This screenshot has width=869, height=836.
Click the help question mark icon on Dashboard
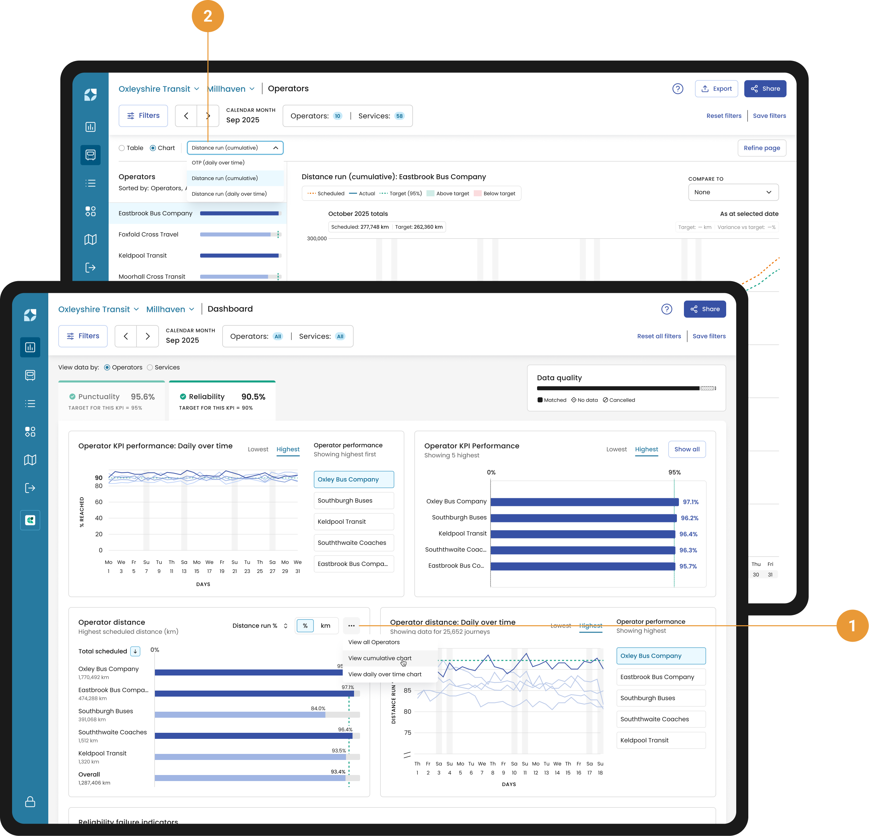click(x=667, y=309)
